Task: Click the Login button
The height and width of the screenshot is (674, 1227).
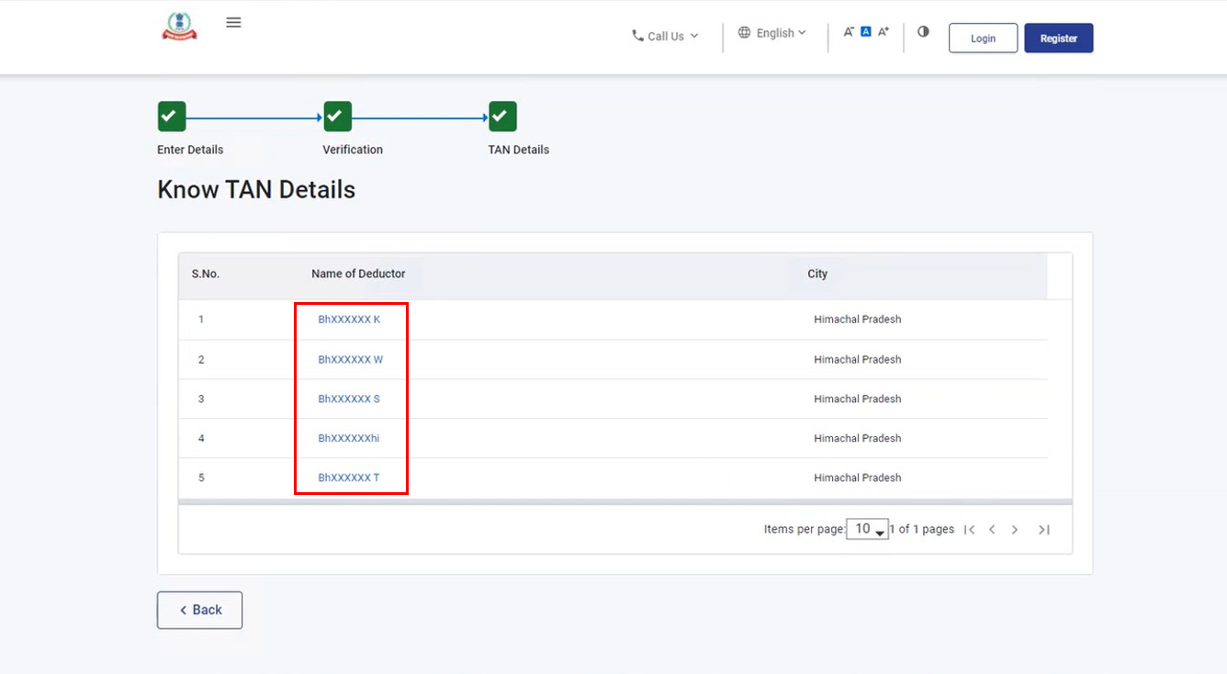Action: (x=983, y=39)
